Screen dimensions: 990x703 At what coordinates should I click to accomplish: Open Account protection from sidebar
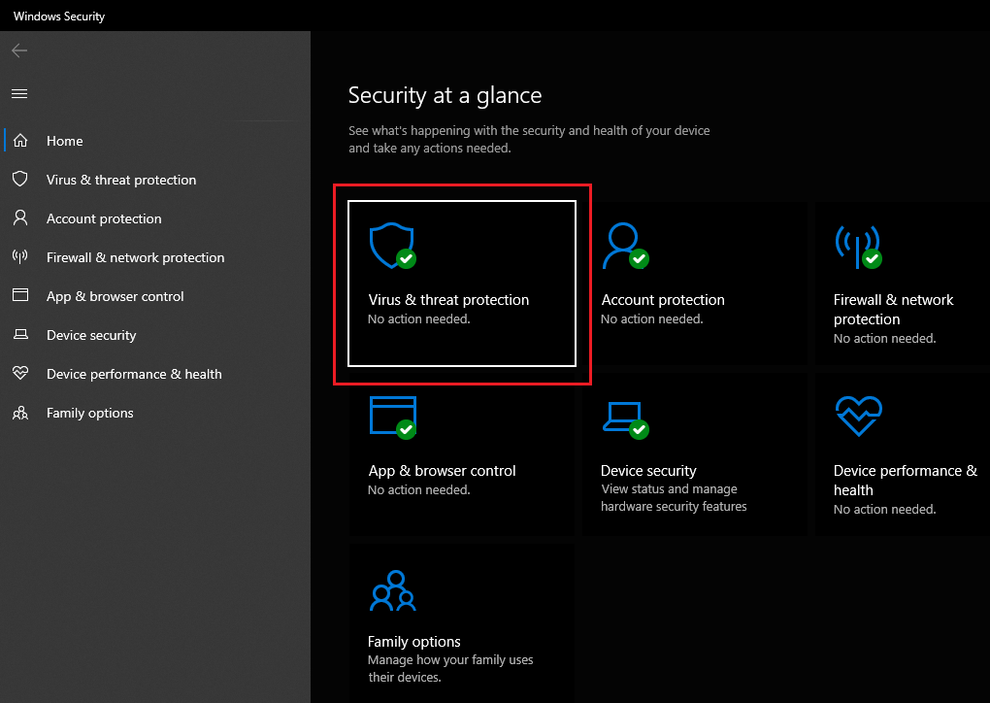click(x=104, y=218)
